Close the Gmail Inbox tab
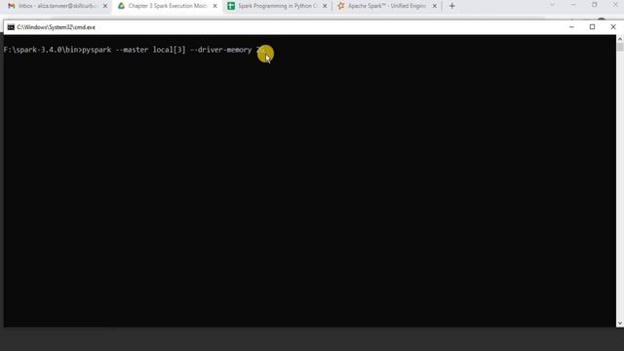 105,6
